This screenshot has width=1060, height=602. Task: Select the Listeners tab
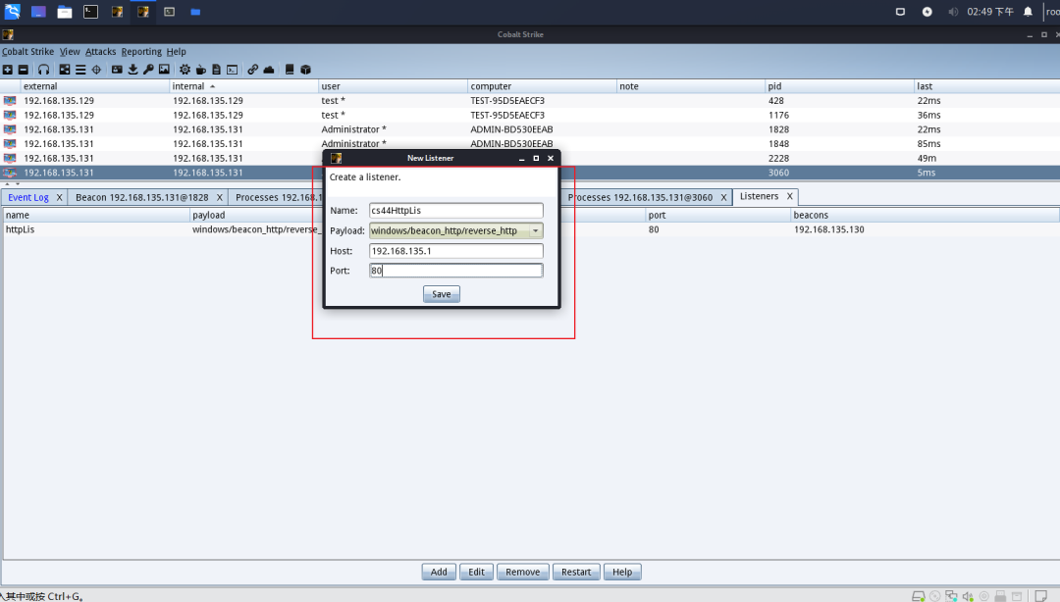coord(759,196)
